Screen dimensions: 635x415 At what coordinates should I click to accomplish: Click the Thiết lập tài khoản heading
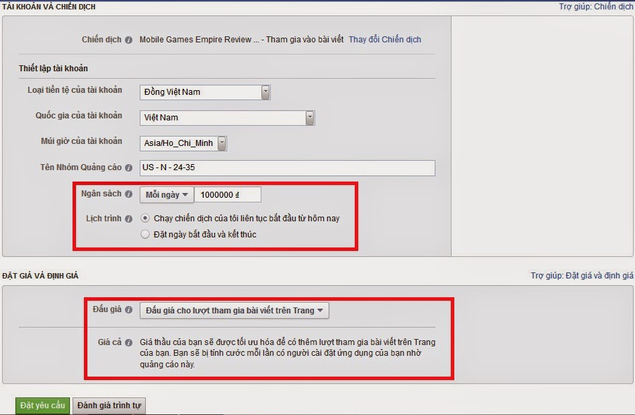[x=53, y=68]
